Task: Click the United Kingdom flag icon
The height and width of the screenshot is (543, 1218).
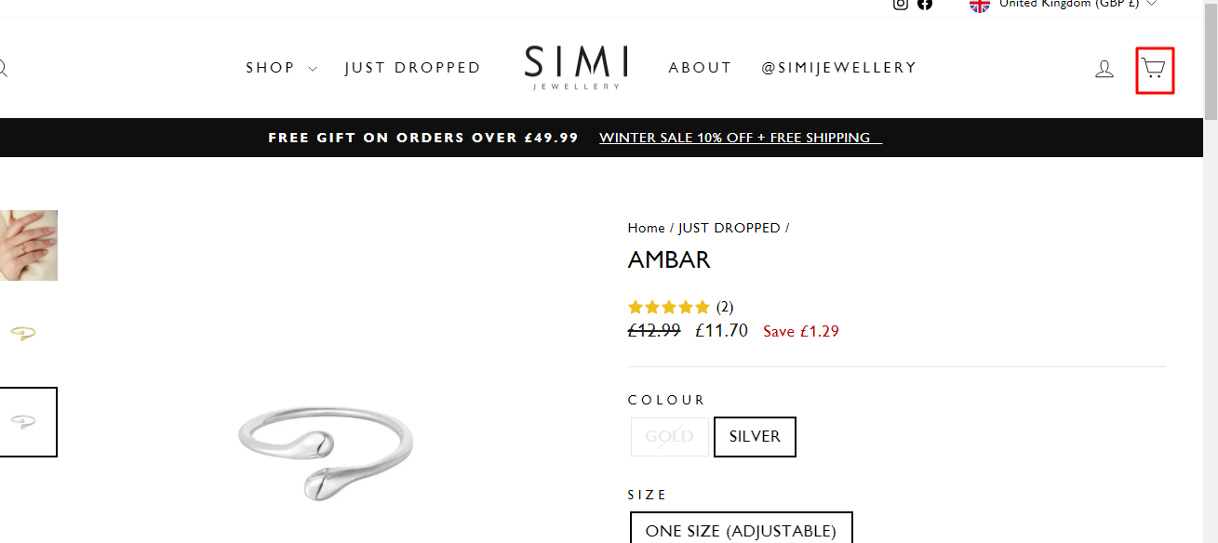Action: point(979,5)
